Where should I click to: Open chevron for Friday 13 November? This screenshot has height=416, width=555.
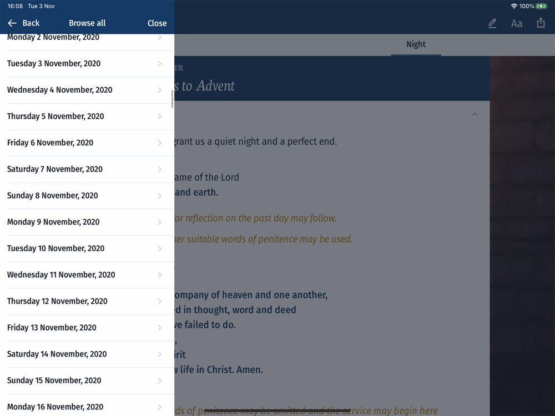(160, 328)
